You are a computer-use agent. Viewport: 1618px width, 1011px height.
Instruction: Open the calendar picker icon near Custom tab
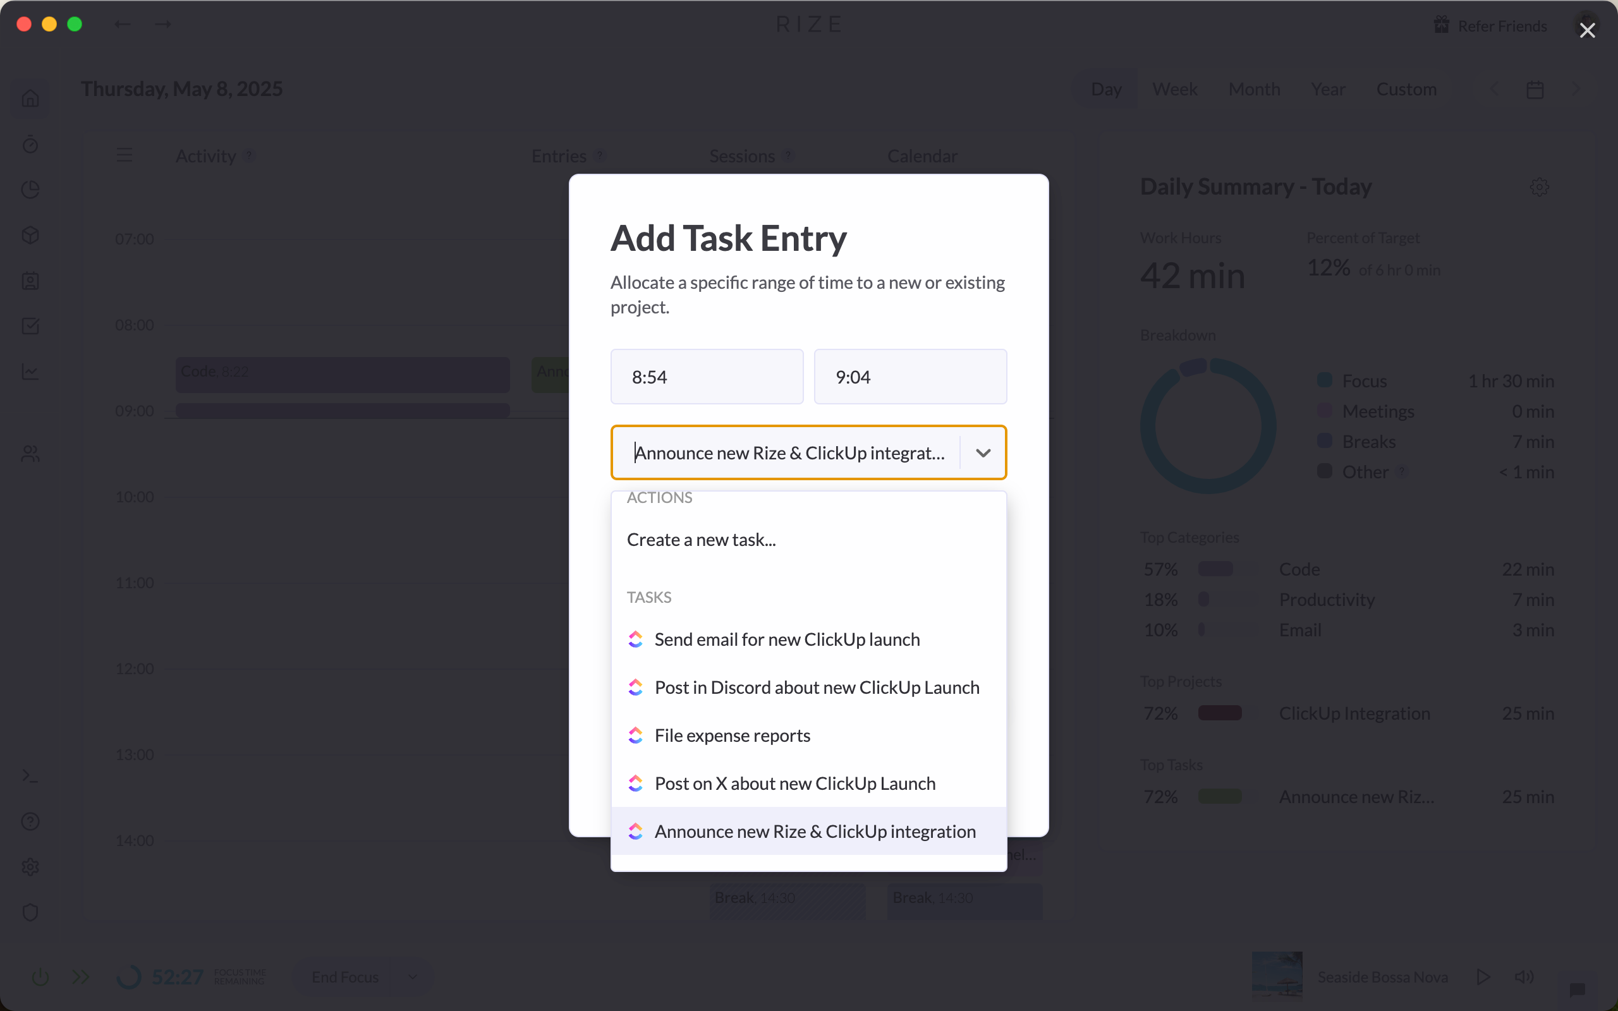click(x=1535, y=89)
